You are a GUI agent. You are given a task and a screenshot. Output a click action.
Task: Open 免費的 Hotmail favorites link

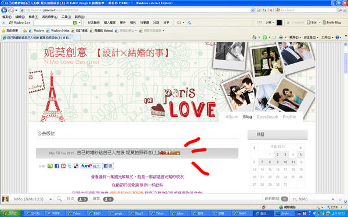coord(101,31)
